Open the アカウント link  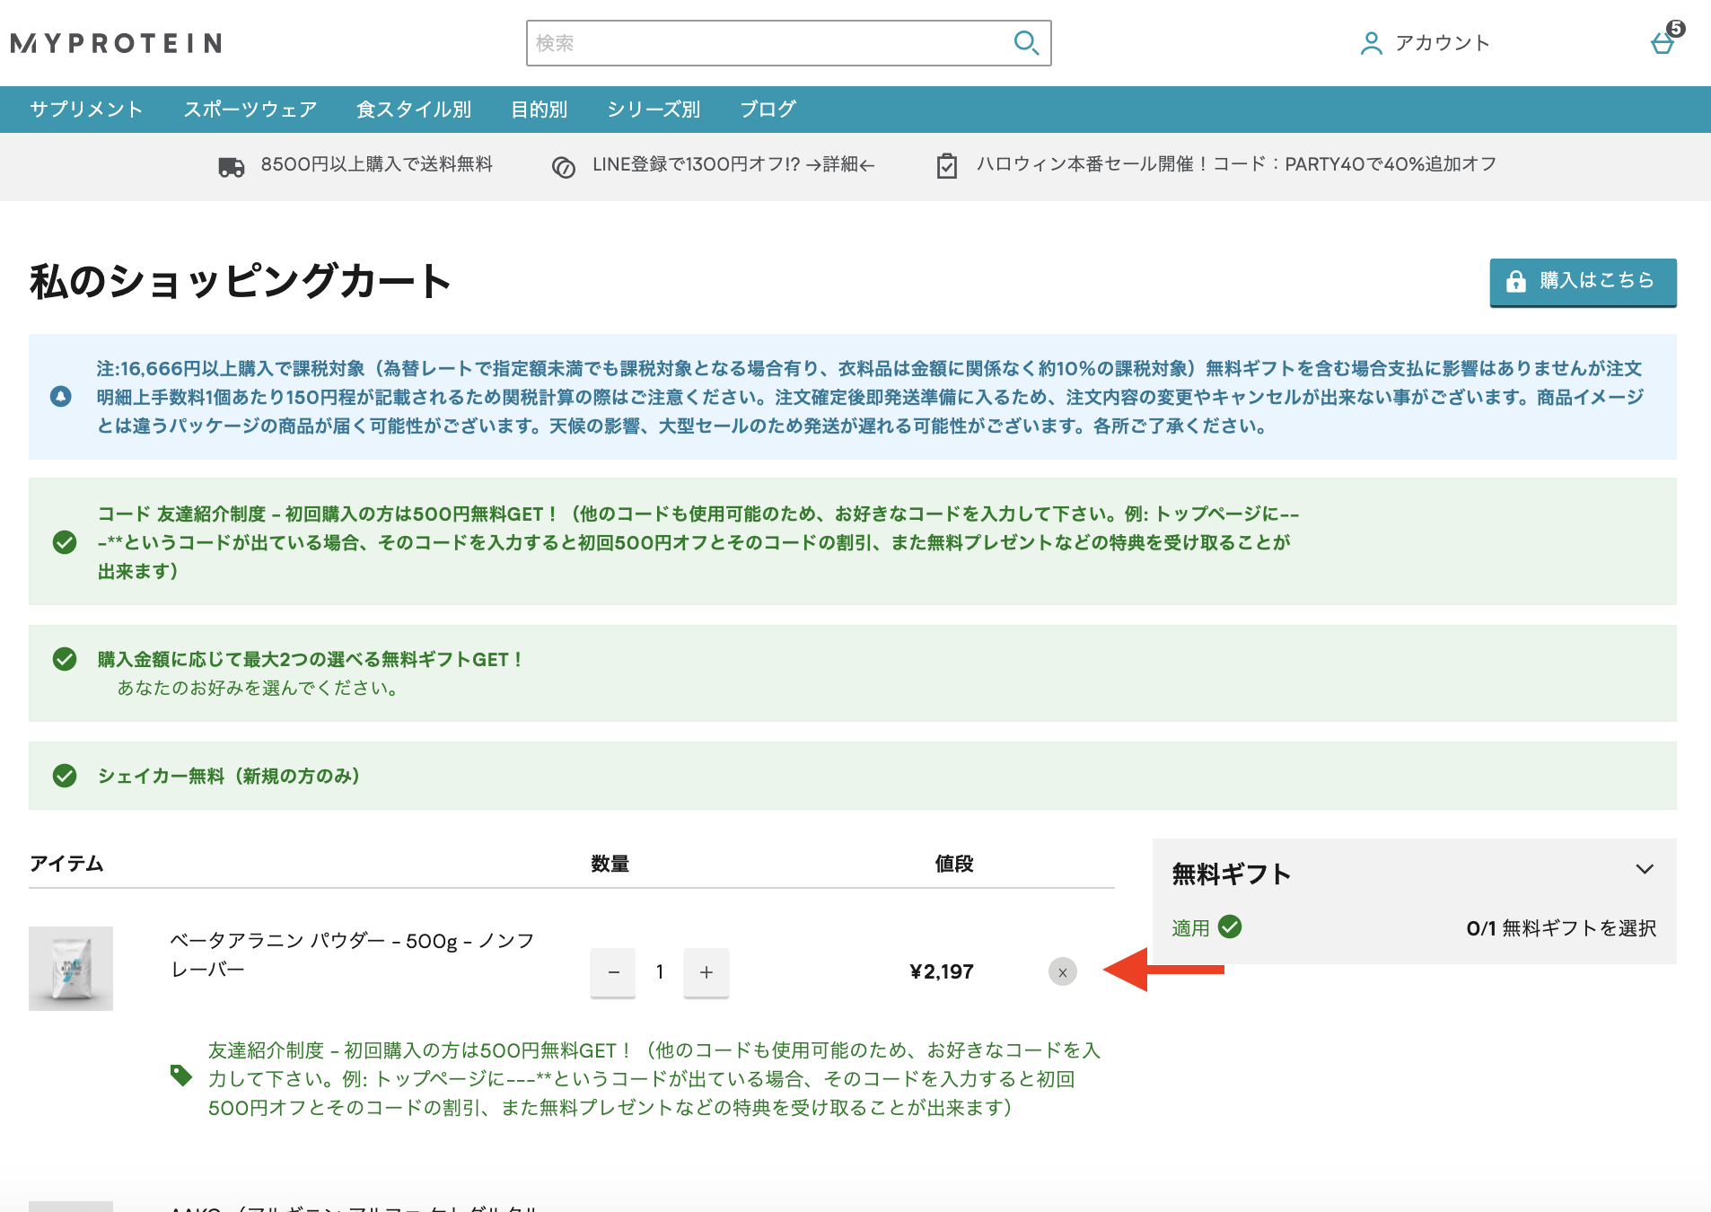(1443, 43)
